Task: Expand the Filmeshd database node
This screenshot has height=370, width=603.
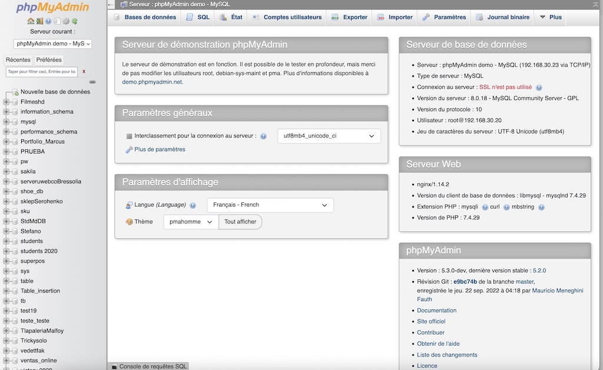Action: click(x=6, y=102)
